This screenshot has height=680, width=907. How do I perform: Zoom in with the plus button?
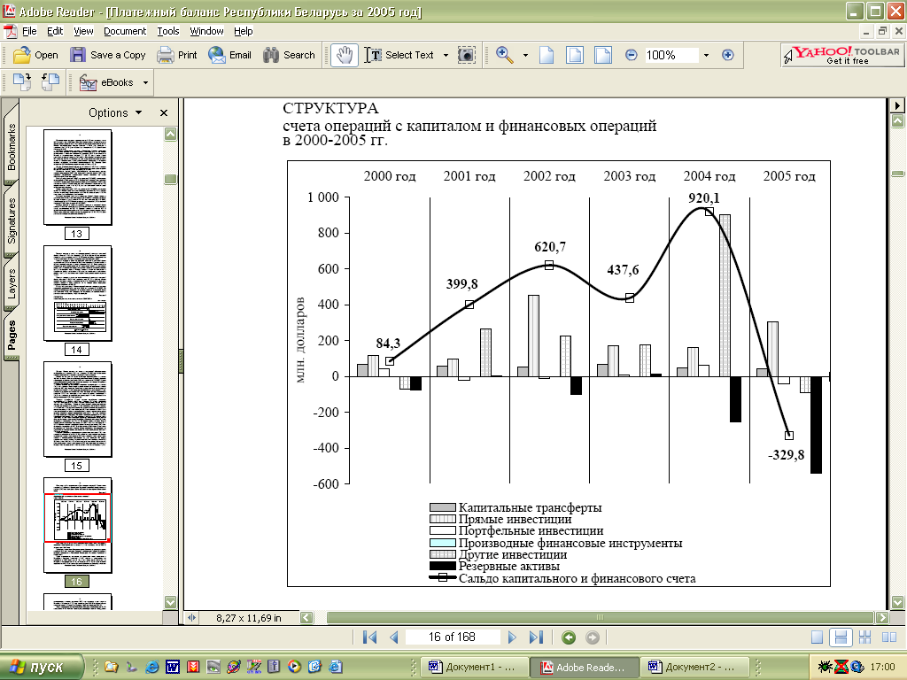(728, 55)
